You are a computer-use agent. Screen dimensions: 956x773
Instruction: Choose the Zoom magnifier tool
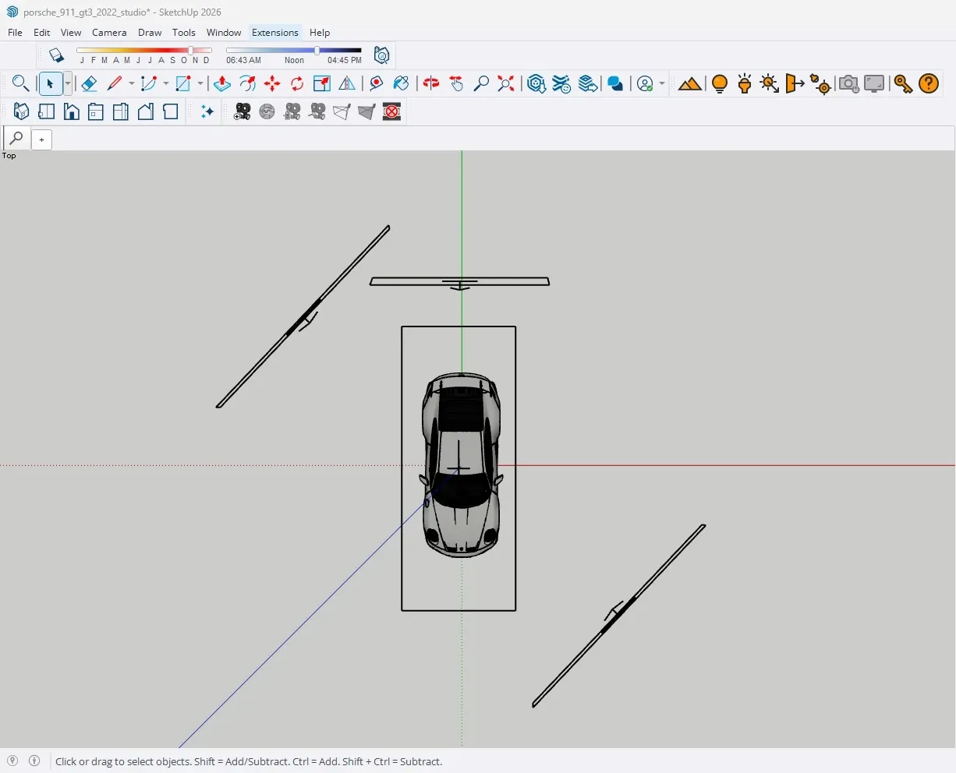click(481, 83)
